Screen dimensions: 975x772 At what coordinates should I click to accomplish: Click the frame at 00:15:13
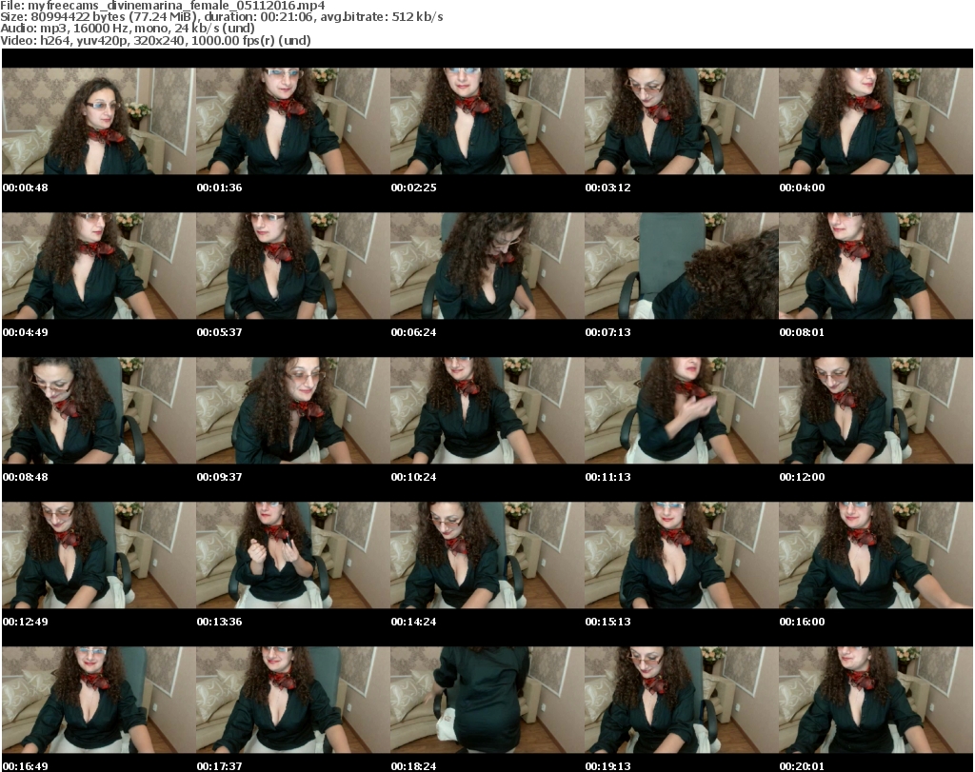click(x=681, y=555)
